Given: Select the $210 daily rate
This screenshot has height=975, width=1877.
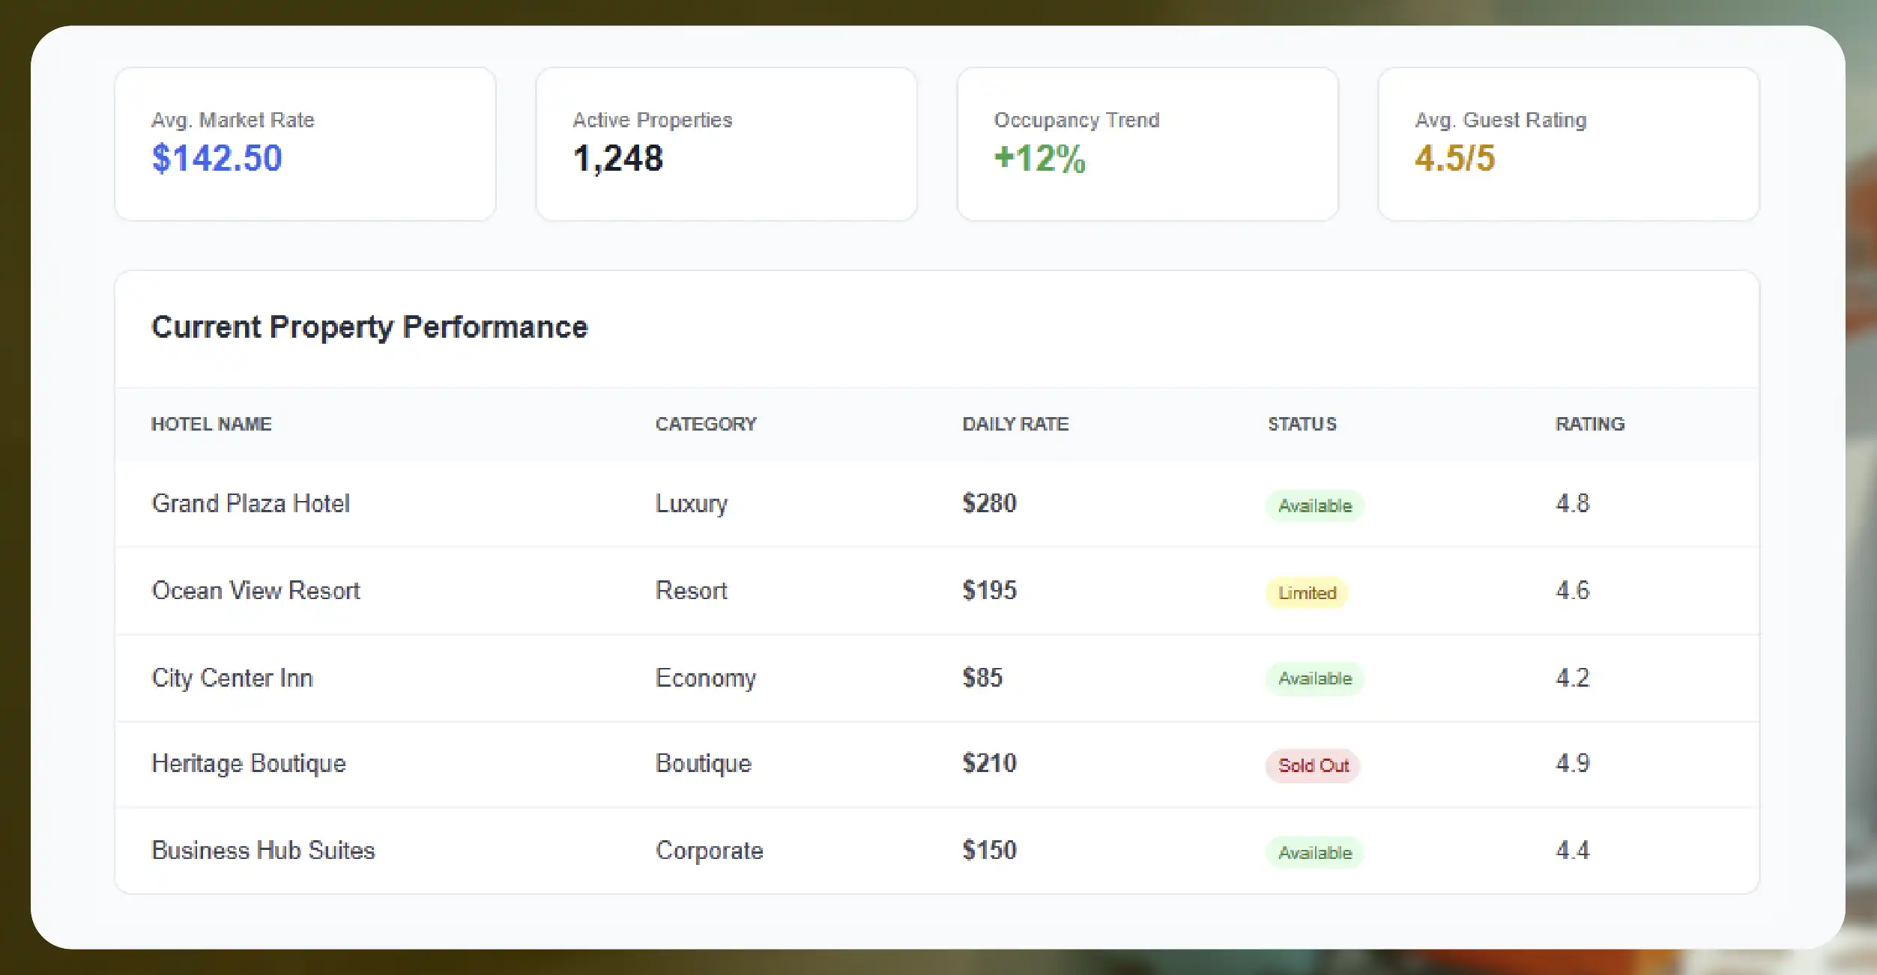Looking at the screenshot, I should (x=989, y=763).
